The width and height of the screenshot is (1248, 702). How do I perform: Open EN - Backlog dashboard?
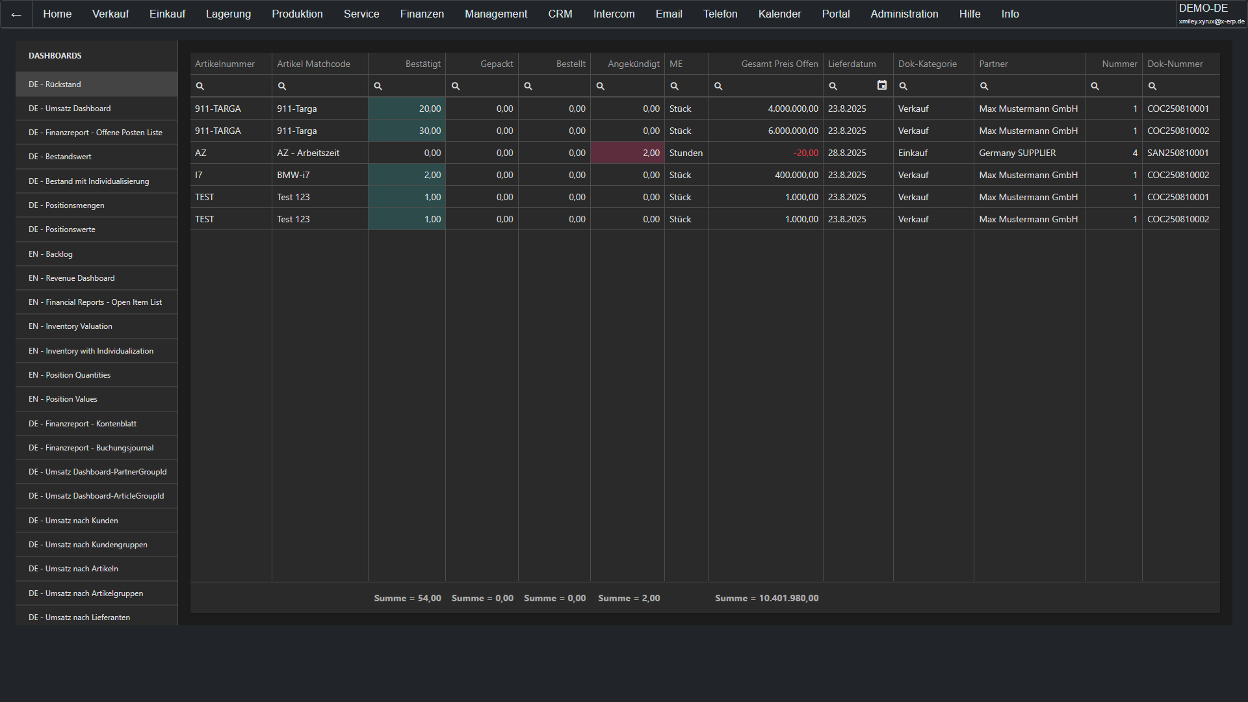[x=51, y=254]
